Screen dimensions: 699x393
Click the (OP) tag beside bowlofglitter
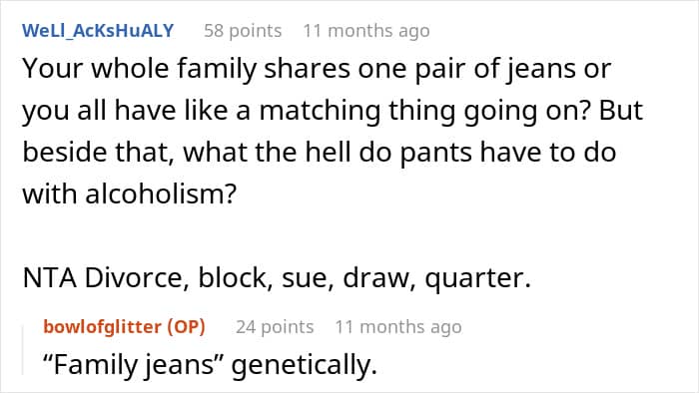tap(186, 327)
